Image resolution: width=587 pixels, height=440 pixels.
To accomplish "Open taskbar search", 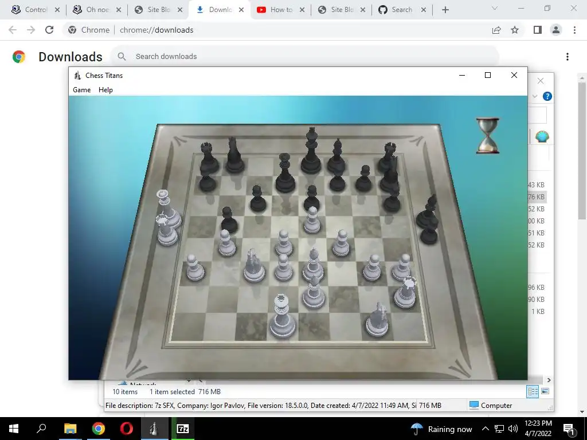I will point(41,429).
